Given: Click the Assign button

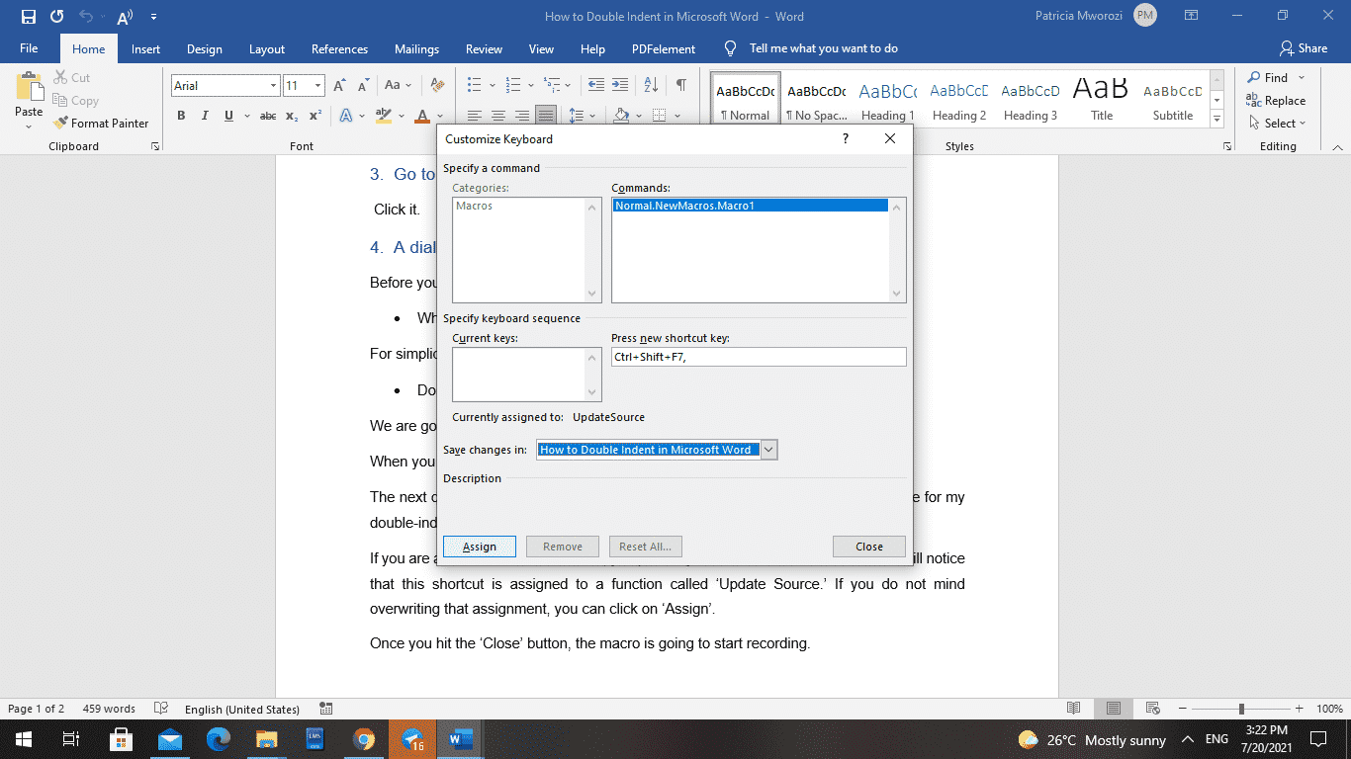Looking at the screenshot, I should pyautogui.click(x=480, y=547).
